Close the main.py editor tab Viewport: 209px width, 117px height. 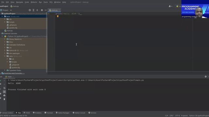point(59,10)
